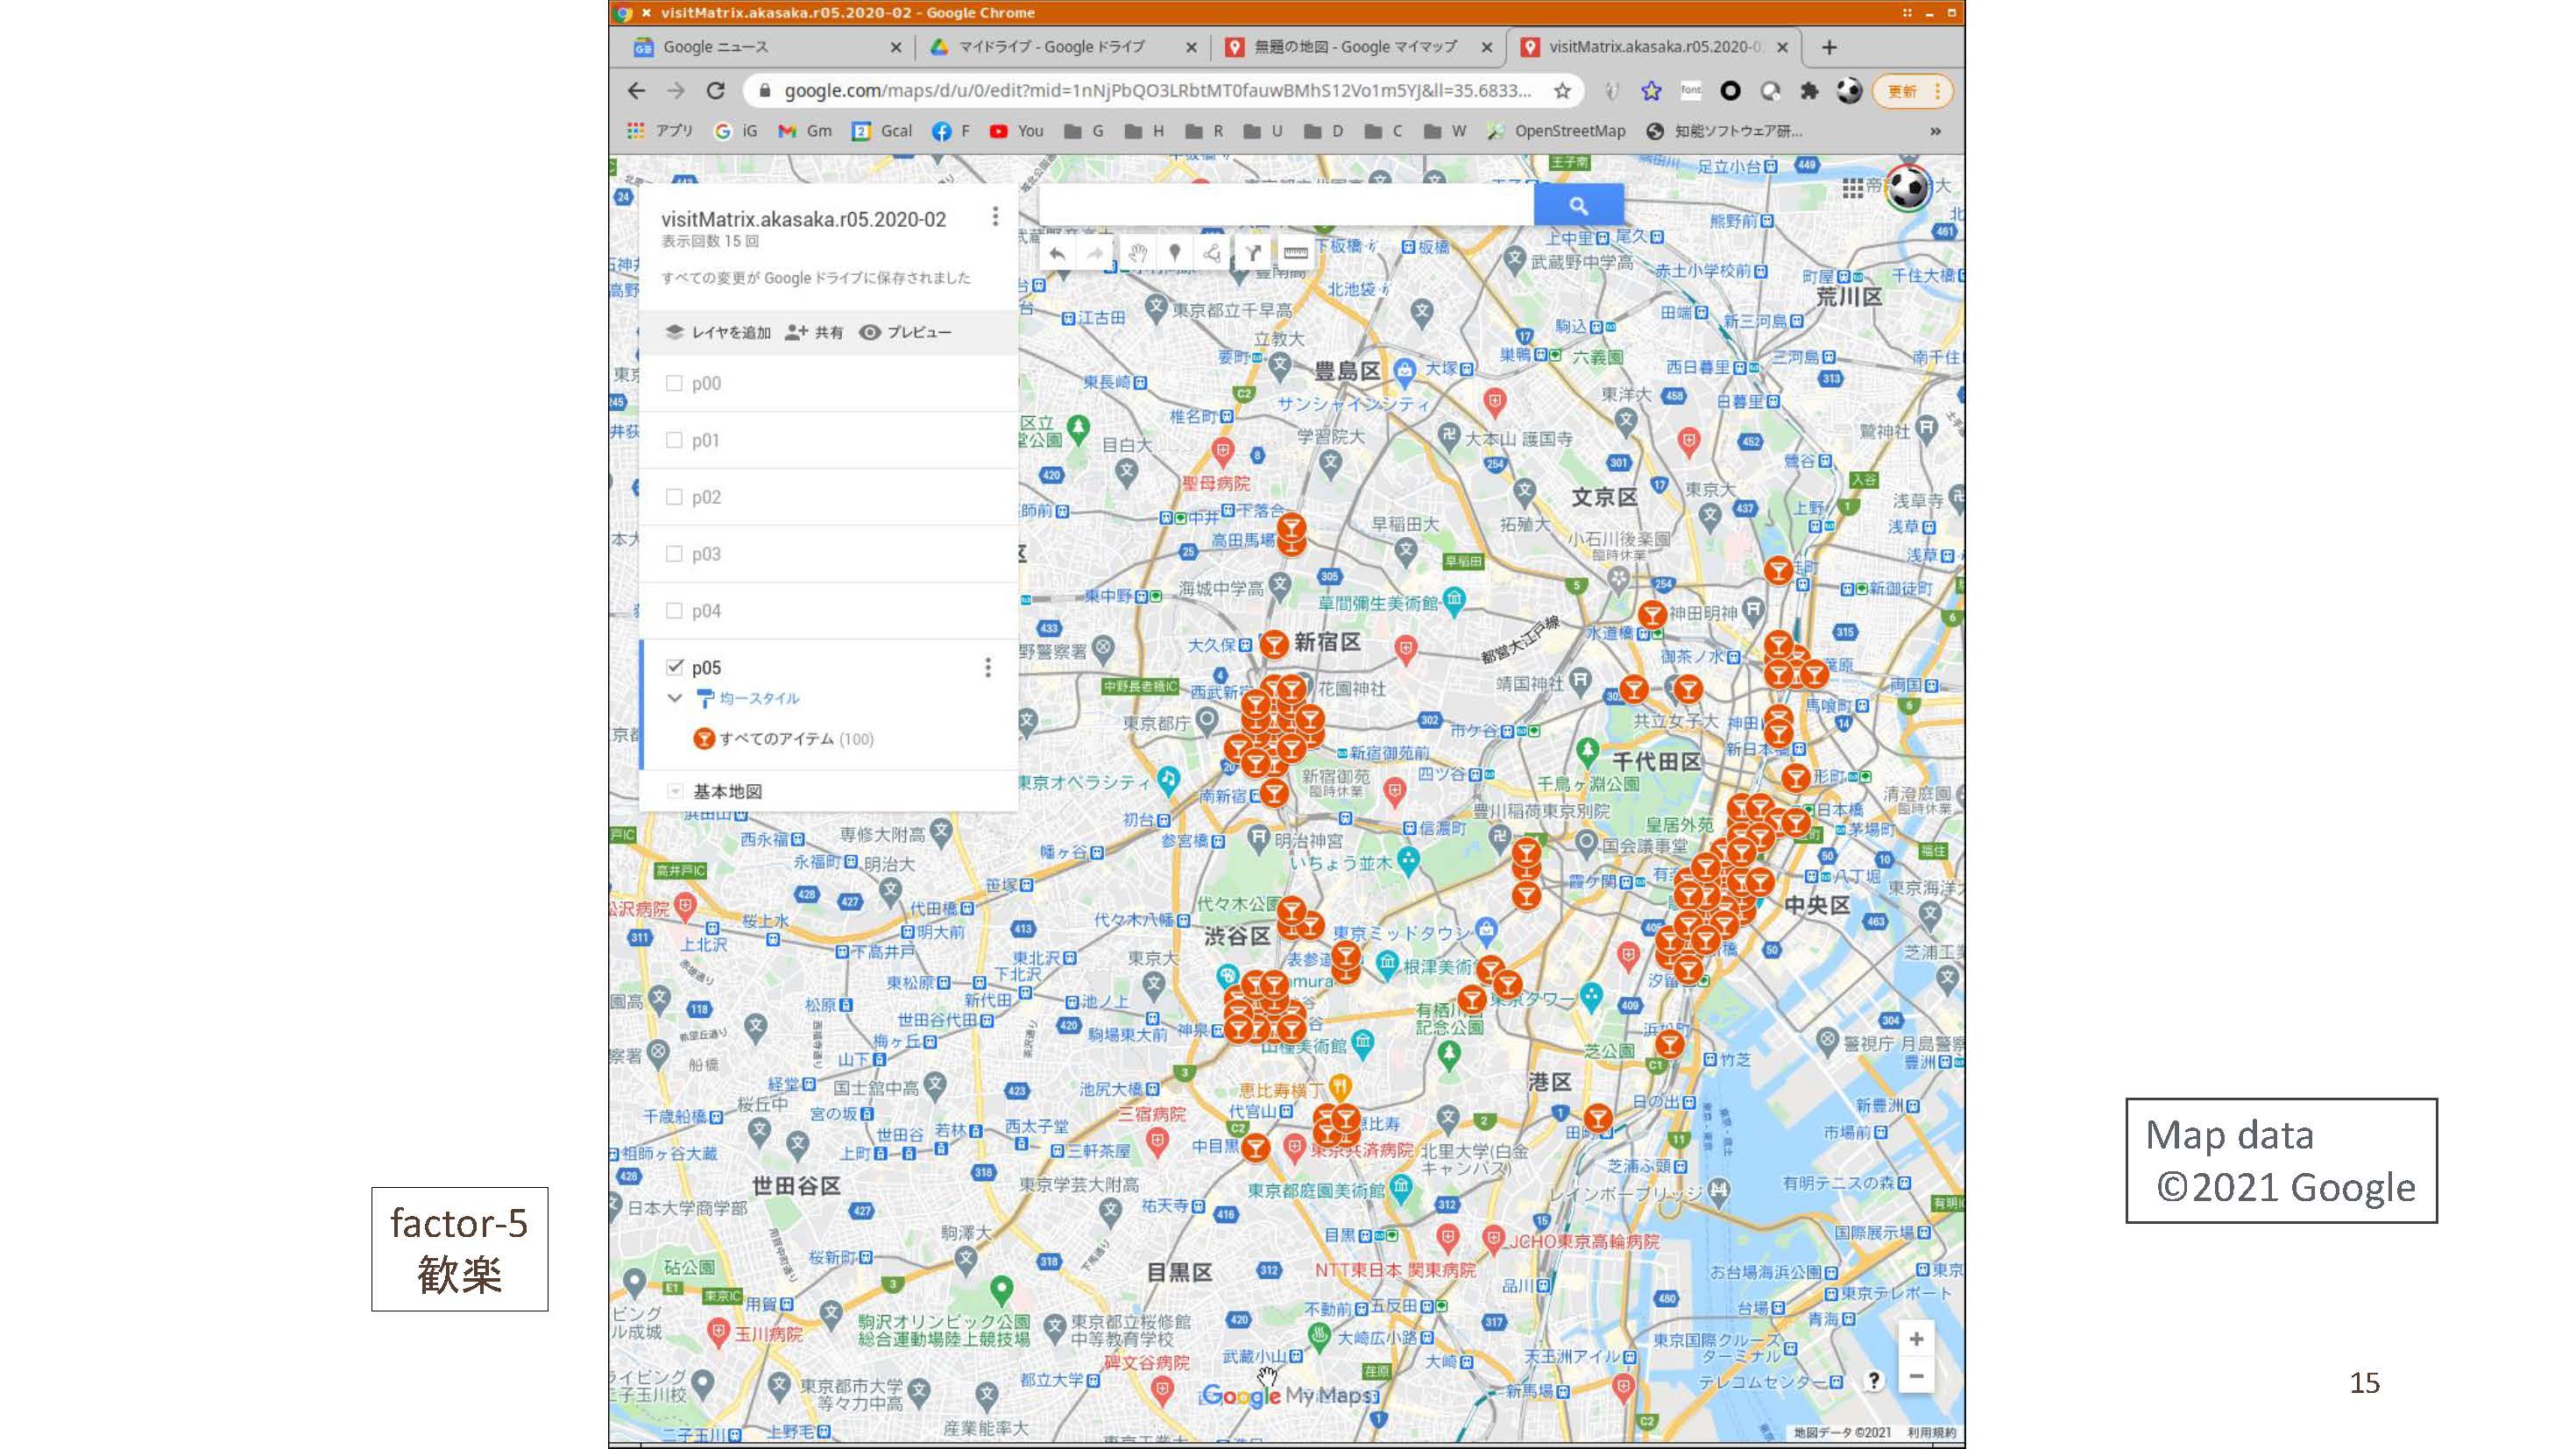Image resolution: width=2576 pixels, height=1449 pixels.
Task: Open the Gcal bookmark
Action: coord(882,131)
